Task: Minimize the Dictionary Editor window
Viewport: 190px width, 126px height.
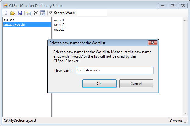Action: (x=163, y=6)
